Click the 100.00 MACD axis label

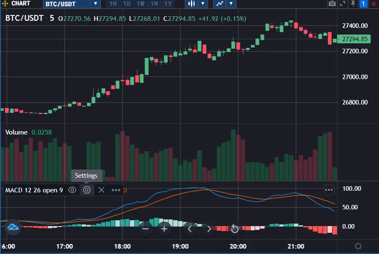click(352, 189)
